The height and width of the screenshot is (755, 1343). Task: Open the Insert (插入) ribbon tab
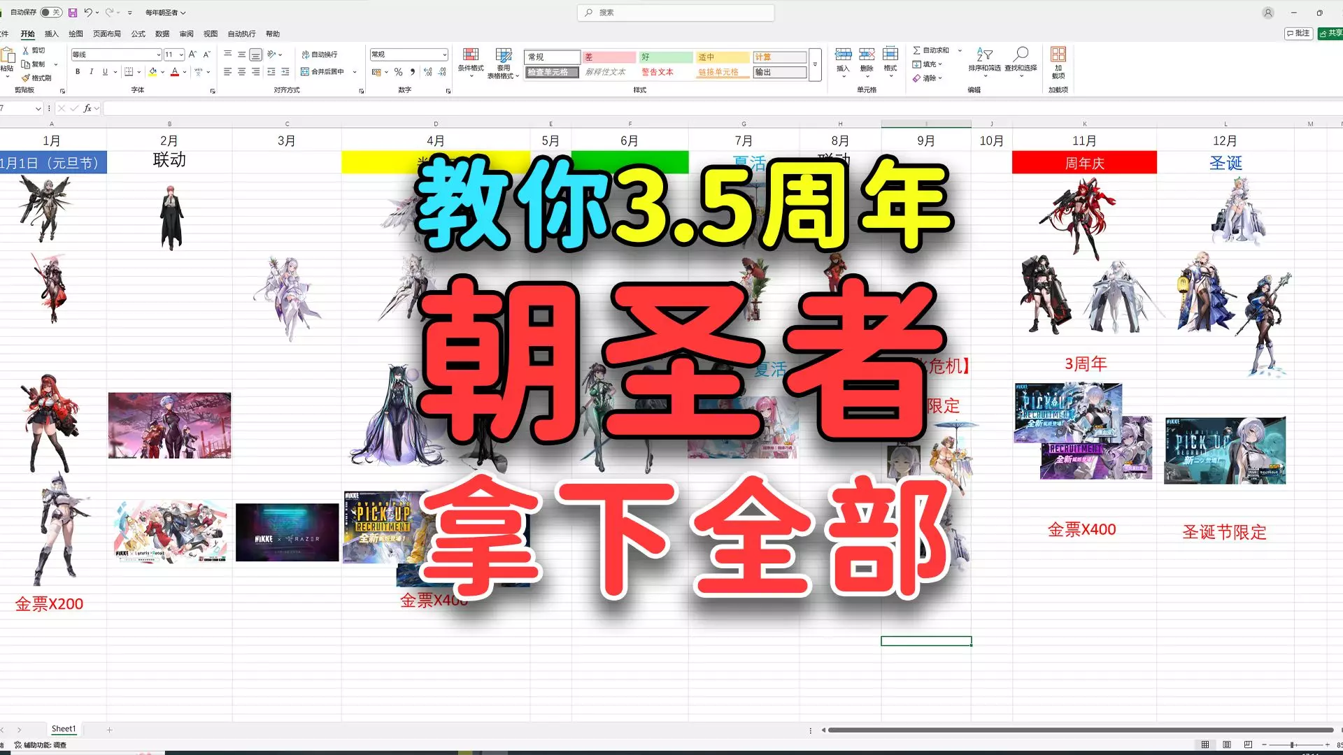[x=51, y=34]
